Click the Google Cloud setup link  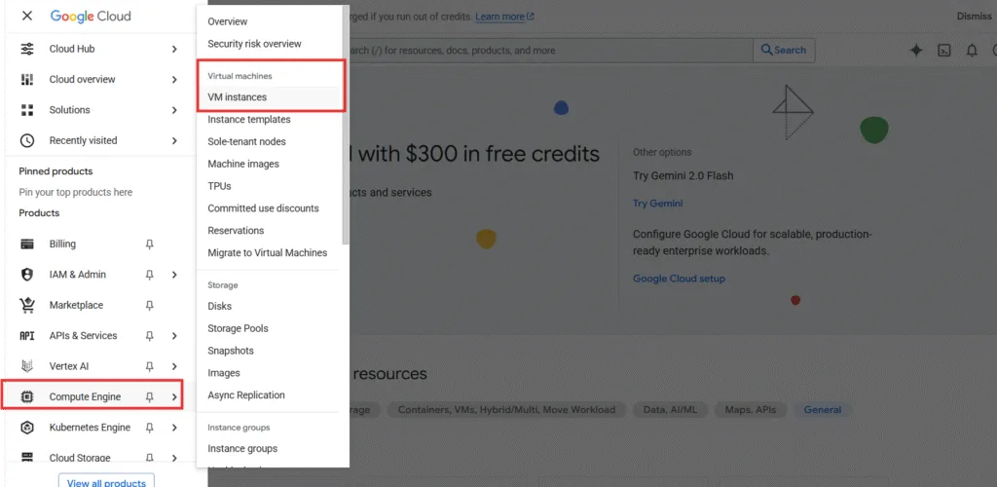pyautogui.click(x=679, y=279)
